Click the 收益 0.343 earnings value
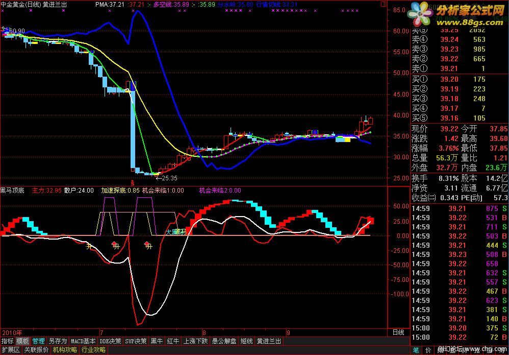This screenshot has width=509, height=355. 449,198
